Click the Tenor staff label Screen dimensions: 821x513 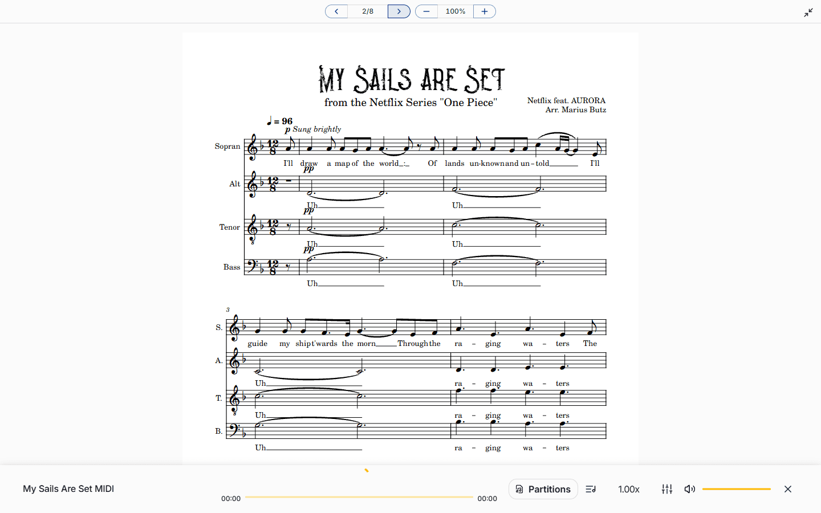coord(230,227)
